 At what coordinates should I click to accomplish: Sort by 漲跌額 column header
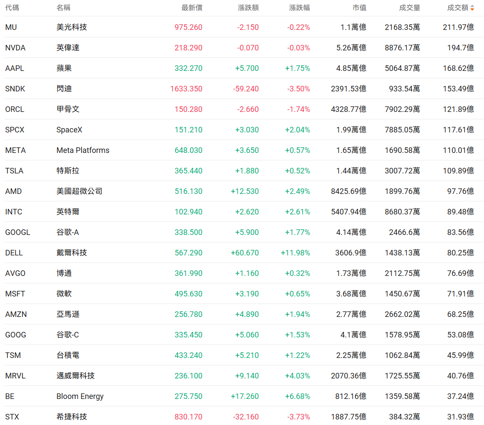click(x=248, y=8)
